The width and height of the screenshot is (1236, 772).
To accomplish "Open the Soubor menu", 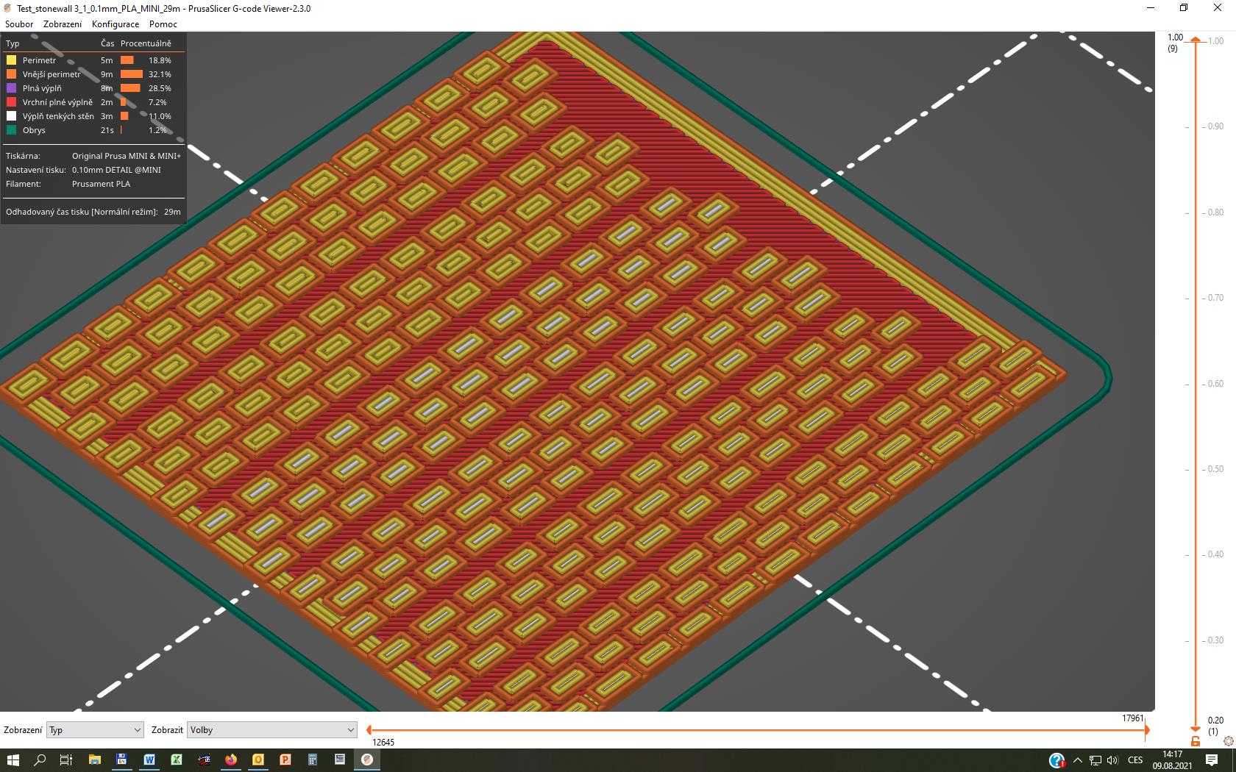I will click(19, 24).
